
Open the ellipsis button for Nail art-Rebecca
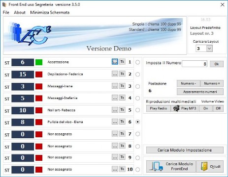point(115,110)
